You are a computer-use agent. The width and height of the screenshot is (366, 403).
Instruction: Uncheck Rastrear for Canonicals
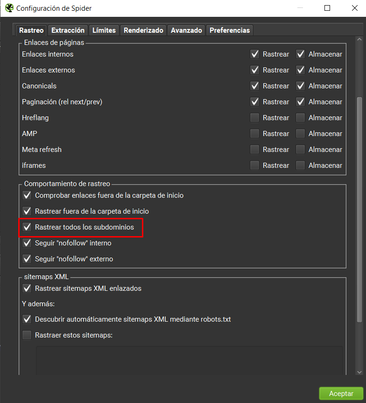pyautogui.click(x=254, y=86)
